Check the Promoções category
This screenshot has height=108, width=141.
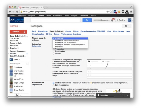click(x=53, y=49)
